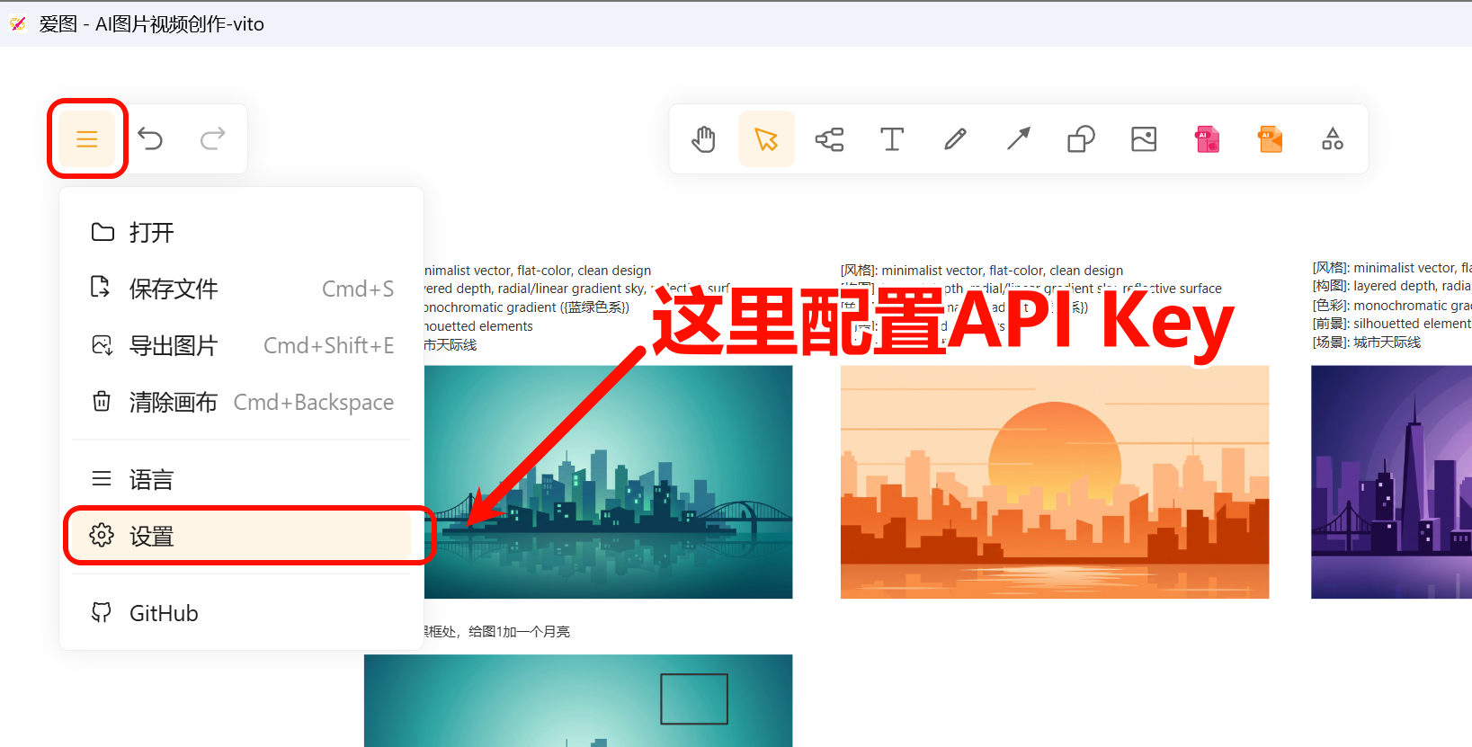The image size is (1472, 747).
Task: Select the Text tool
Action: (892, 139)
